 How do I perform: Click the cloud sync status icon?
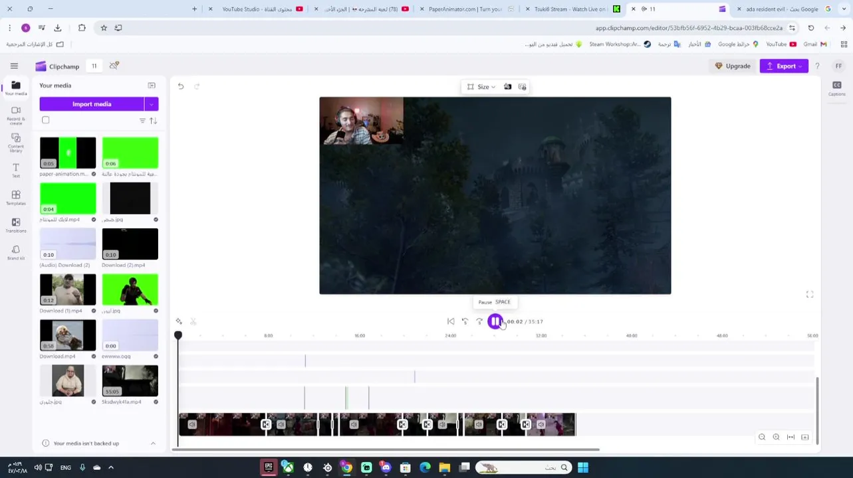[x=114, y=66]
